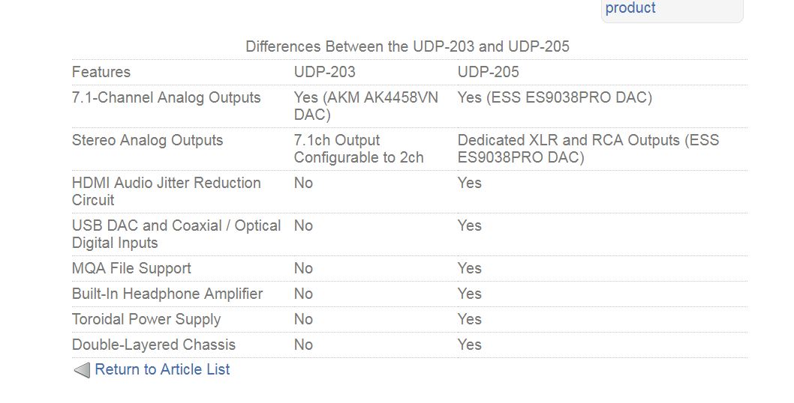
Task: Click '7.1ch Output Configurable to 2ch' cell
Action: 359,148
